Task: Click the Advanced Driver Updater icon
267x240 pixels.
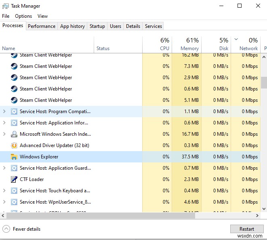Action: click(14, 145)
